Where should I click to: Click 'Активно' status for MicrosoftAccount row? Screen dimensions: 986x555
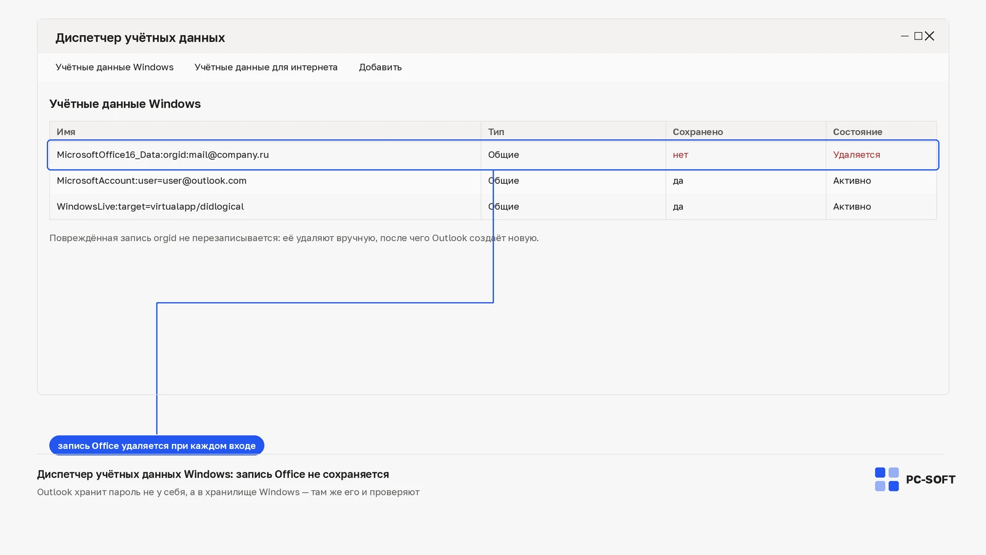[x=852, y=181]
